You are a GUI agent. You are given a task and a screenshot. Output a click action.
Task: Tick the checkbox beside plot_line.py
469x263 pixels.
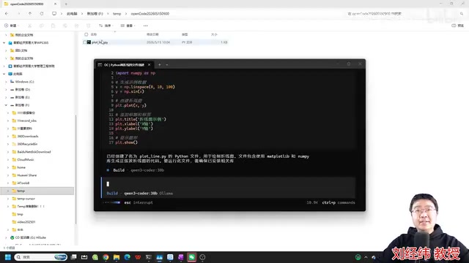[85, 42]
